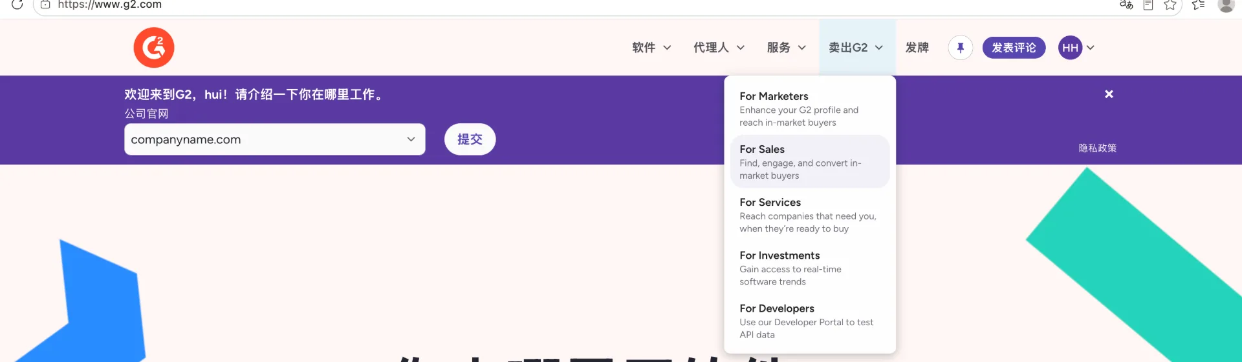Select the For Sales menu entry
The width and height of the screenshot is (1242, 362).
(810, 161)
